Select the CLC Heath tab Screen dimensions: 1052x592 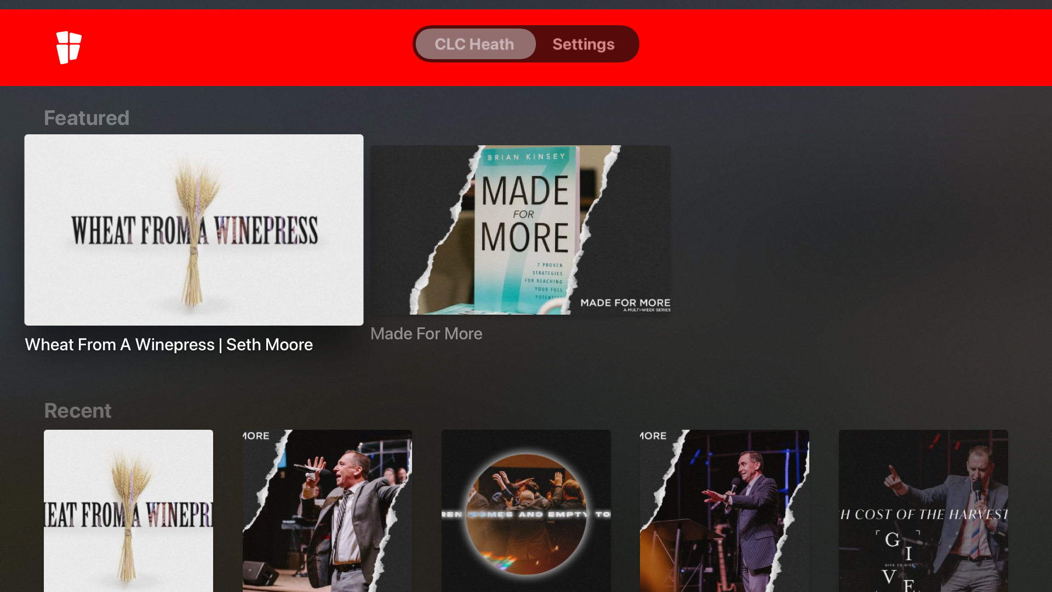pyautogui.click(x=475, y=44)
